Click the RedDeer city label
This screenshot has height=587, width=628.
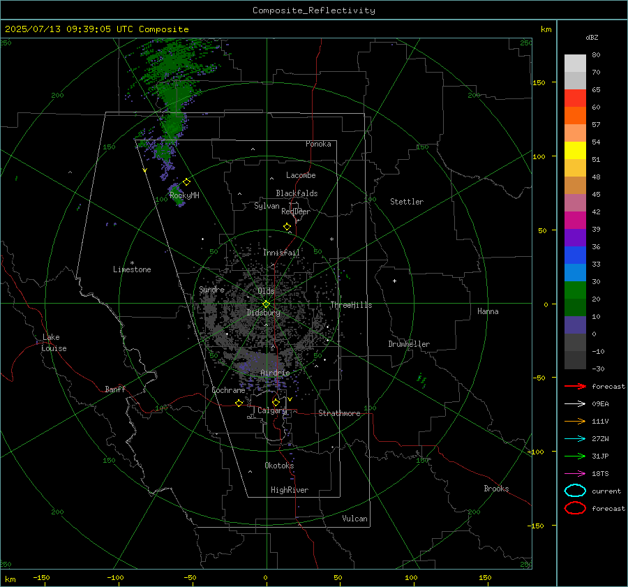296,211
